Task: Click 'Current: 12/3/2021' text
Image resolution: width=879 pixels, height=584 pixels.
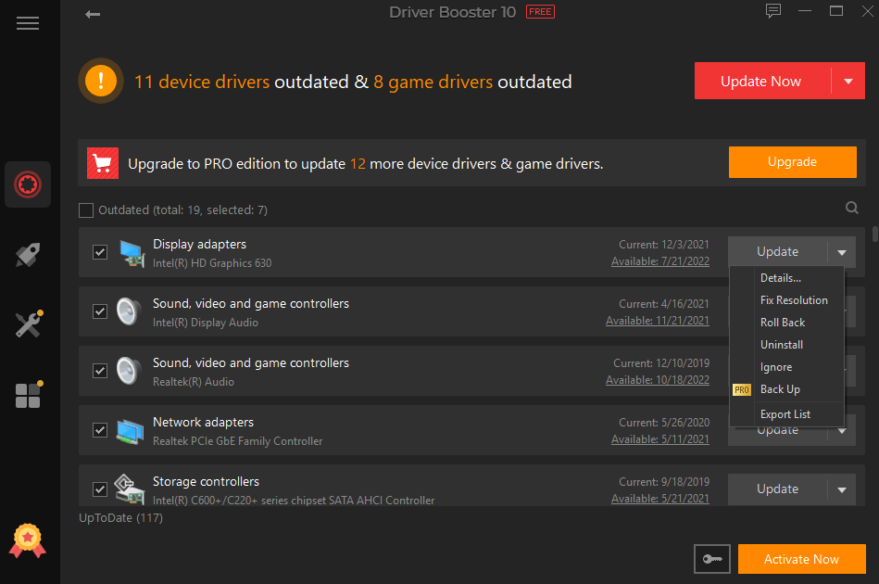Action: (664, 245)
